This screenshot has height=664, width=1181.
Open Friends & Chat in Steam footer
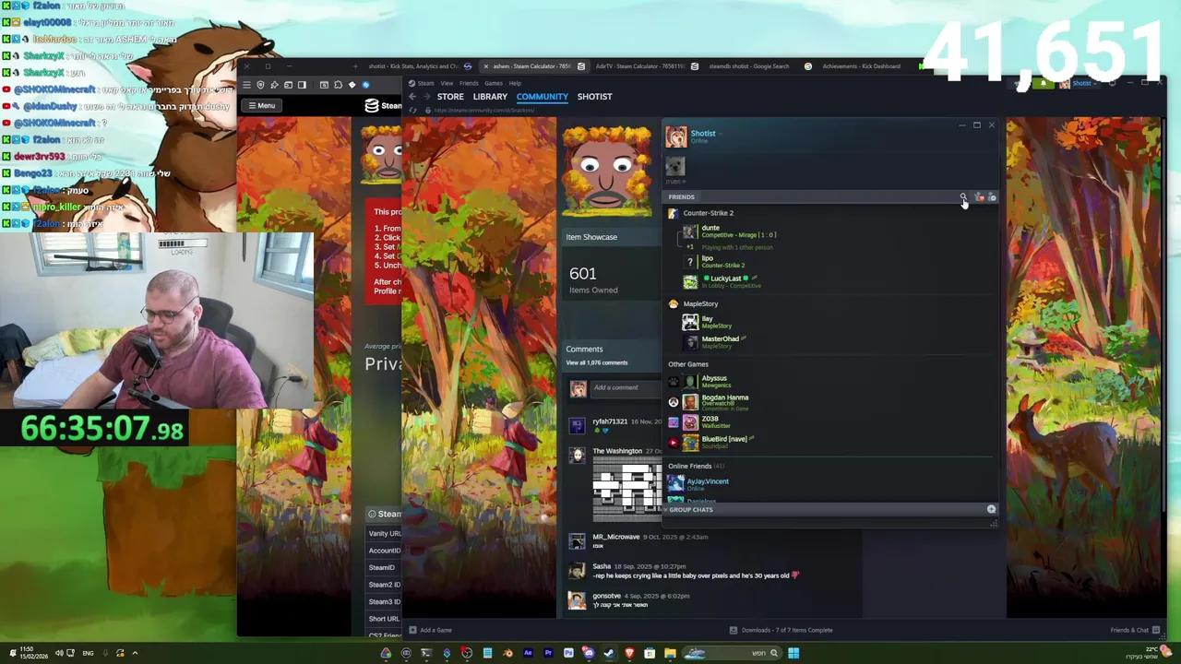(1135, 630)
